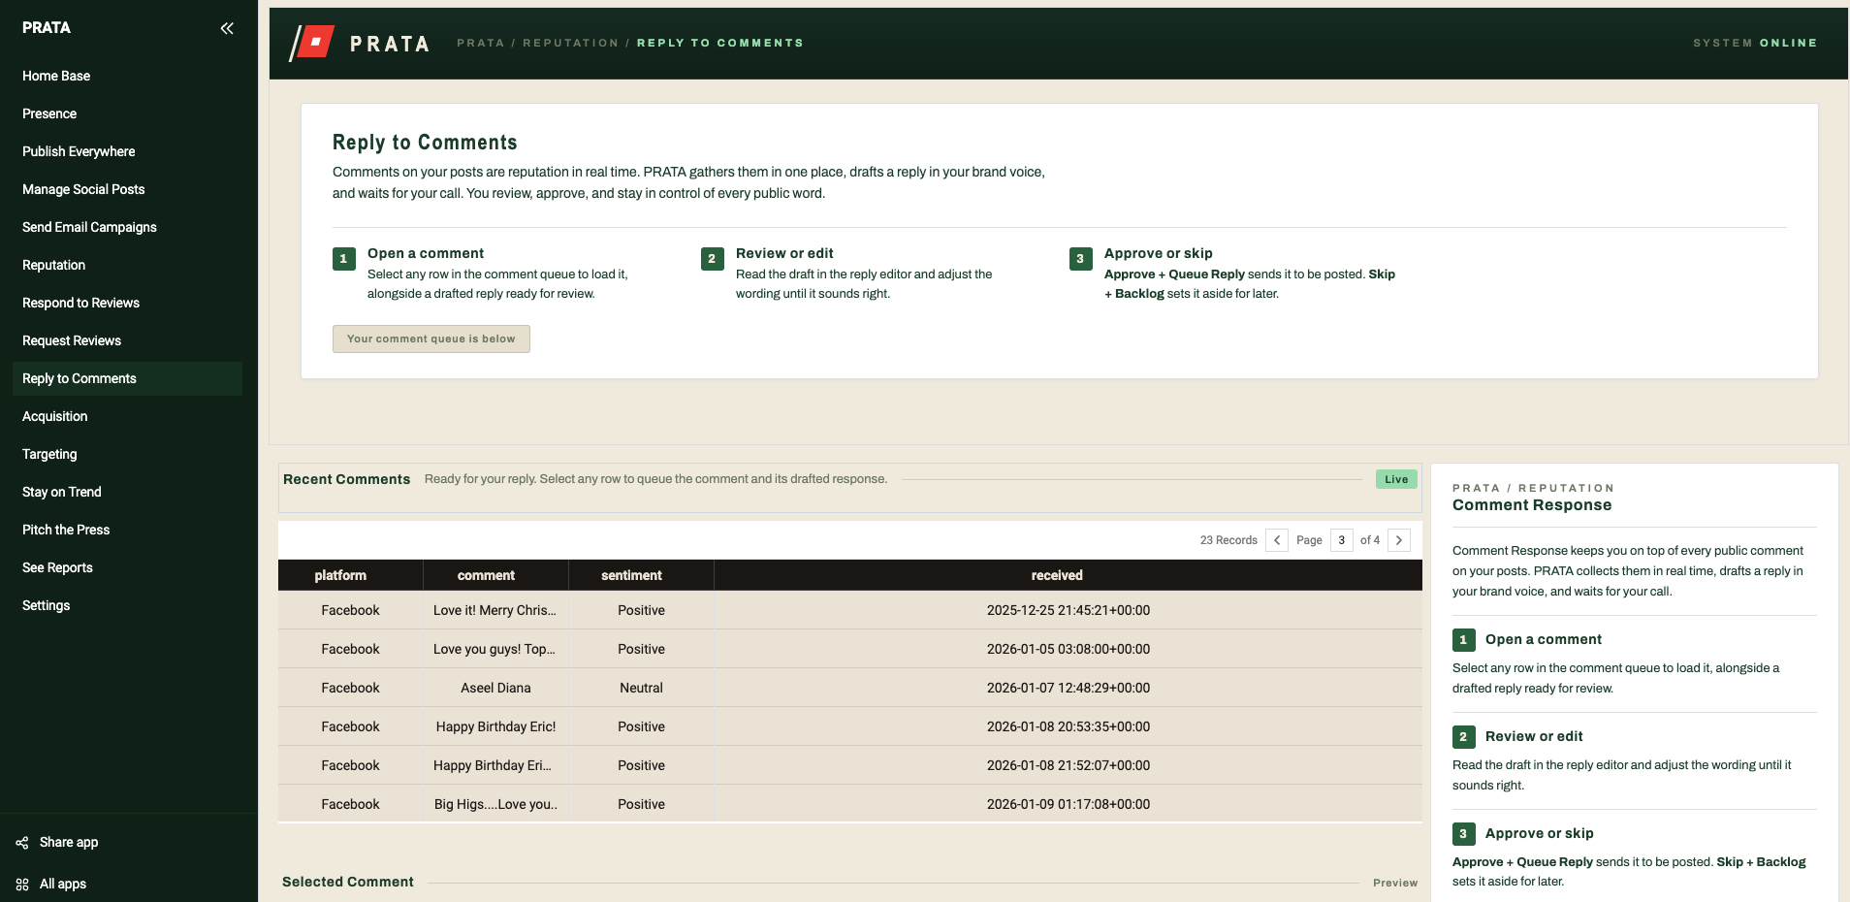Click 'Your comment queue is below' button
The image size is (1850, 902).
431,338
